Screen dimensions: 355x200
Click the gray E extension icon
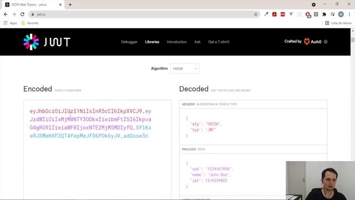(316, 14)
